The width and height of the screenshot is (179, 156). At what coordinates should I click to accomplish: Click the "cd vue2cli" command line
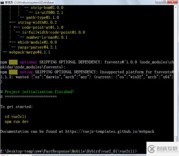pyautogui.click(x=15, y=117)
